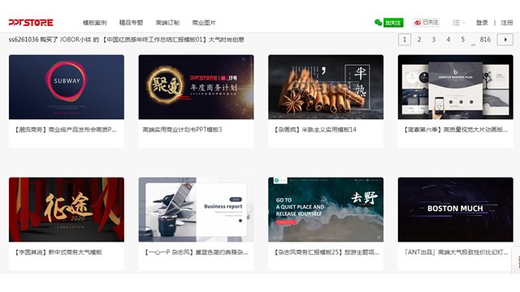Click the Weibo 已关注 icon
The image size is (520, 292).
[426, 23]
